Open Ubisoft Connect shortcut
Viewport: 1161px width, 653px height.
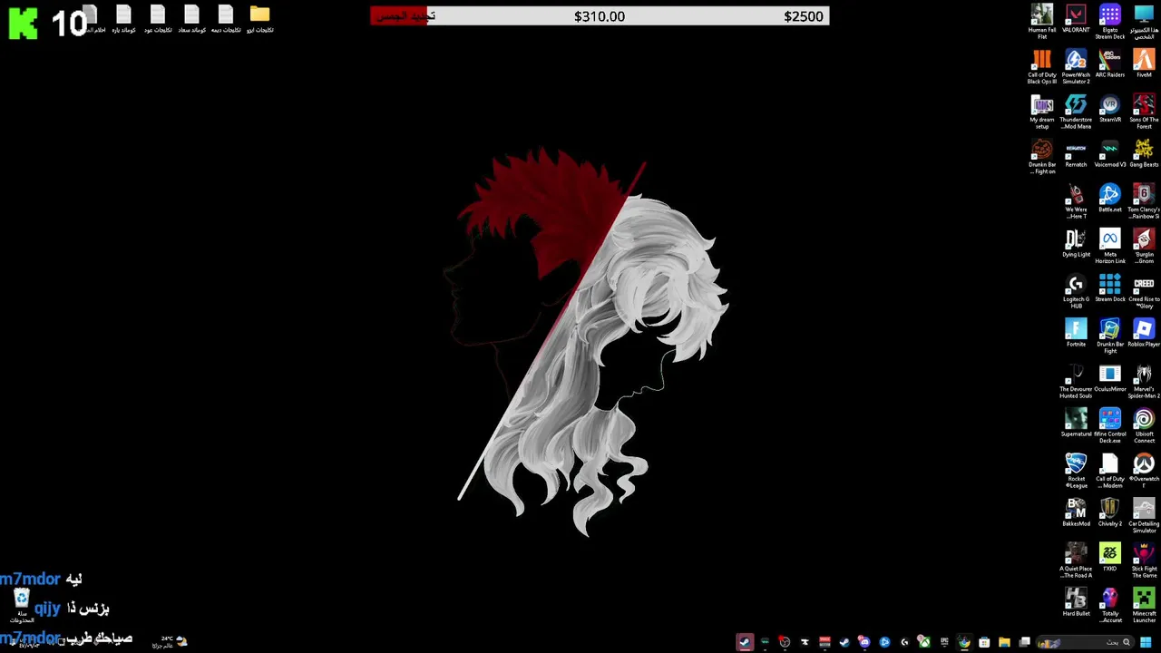click(x=1144, y=426)
